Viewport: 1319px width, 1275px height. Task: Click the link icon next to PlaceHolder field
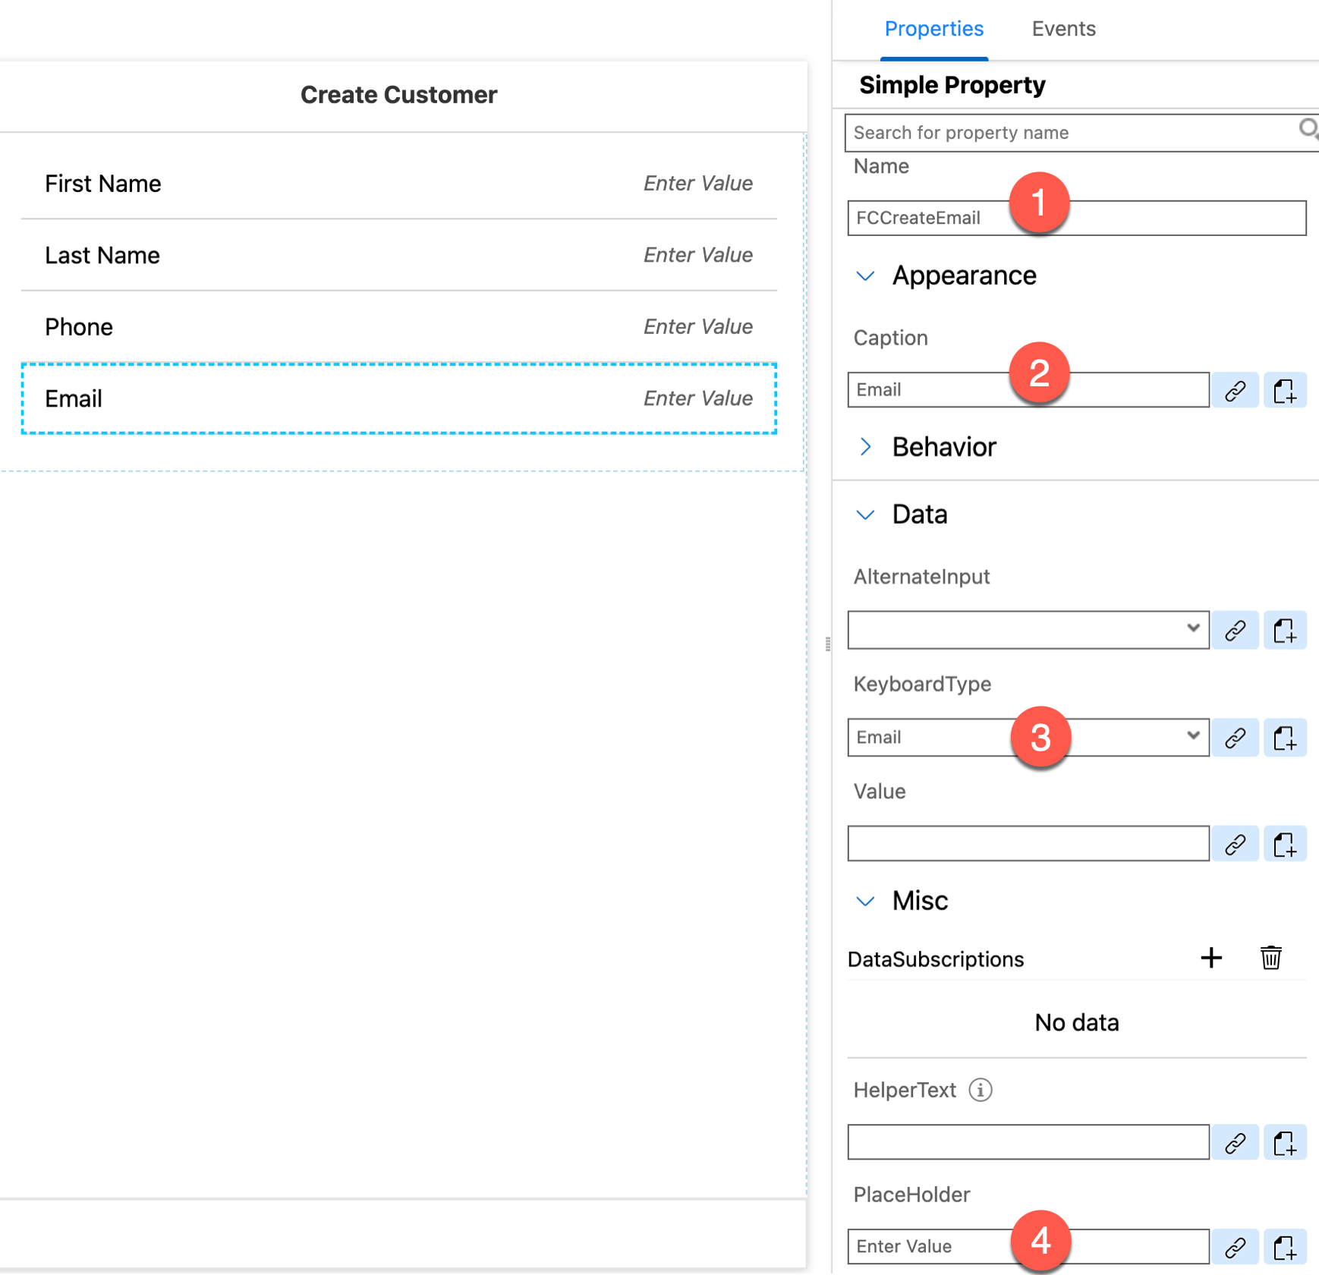click(x=1235, y=1247)
